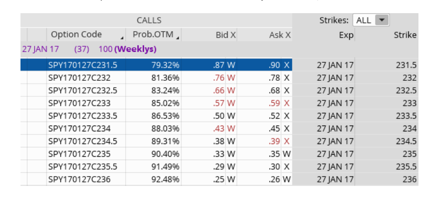Select the CALLS section header
Screen dimensions: 434x201
point(149,20)
